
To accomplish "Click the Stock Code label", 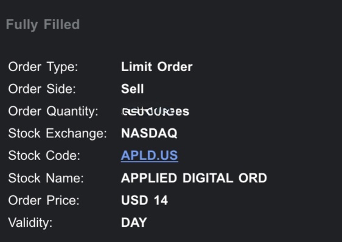I will coord(44,156).
